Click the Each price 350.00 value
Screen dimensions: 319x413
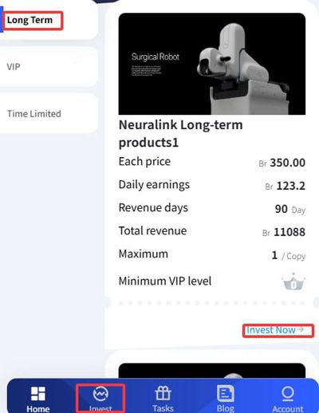[282, 163]
